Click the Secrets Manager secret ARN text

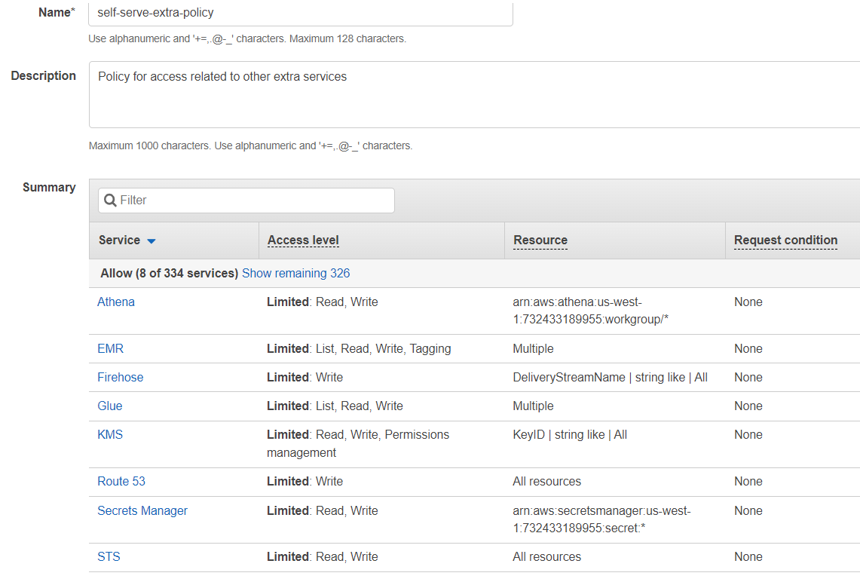pyautogui.click(x=601, y=519)
